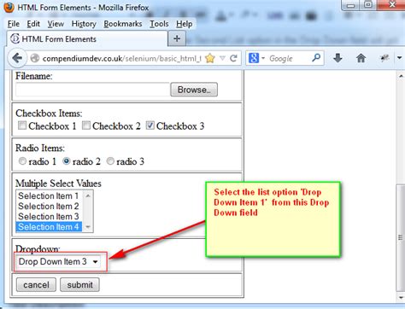Image resolution: width=405 pixels, height=309 pixels.
Task: Click page scrollbar up arrow
Action: 401,76
